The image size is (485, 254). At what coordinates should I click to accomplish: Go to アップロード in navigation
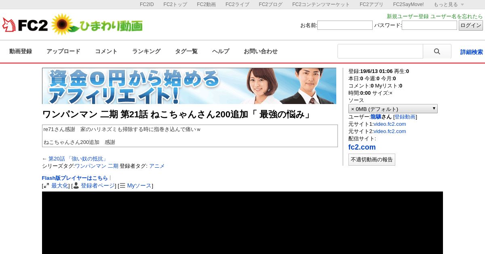pyautogui.click(x=63, y=52)
